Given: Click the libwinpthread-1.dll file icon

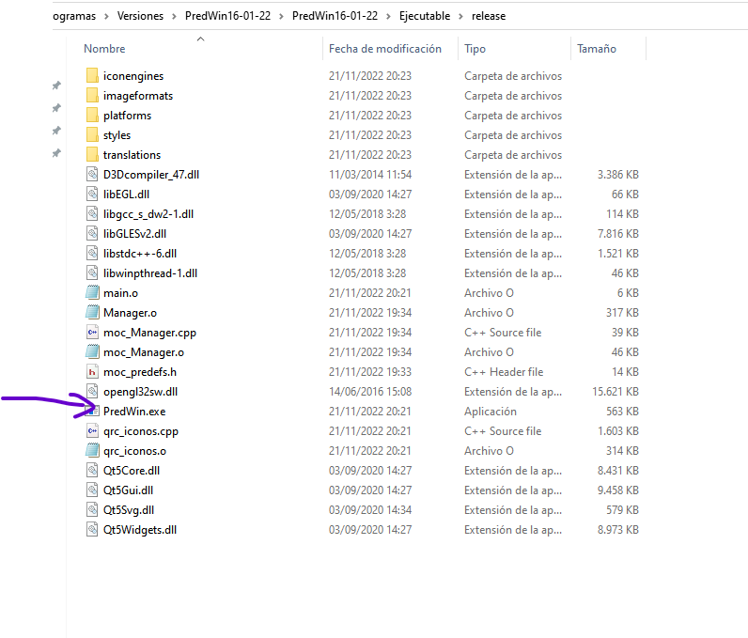Looking at the screenshot, I should coord(92,273).
